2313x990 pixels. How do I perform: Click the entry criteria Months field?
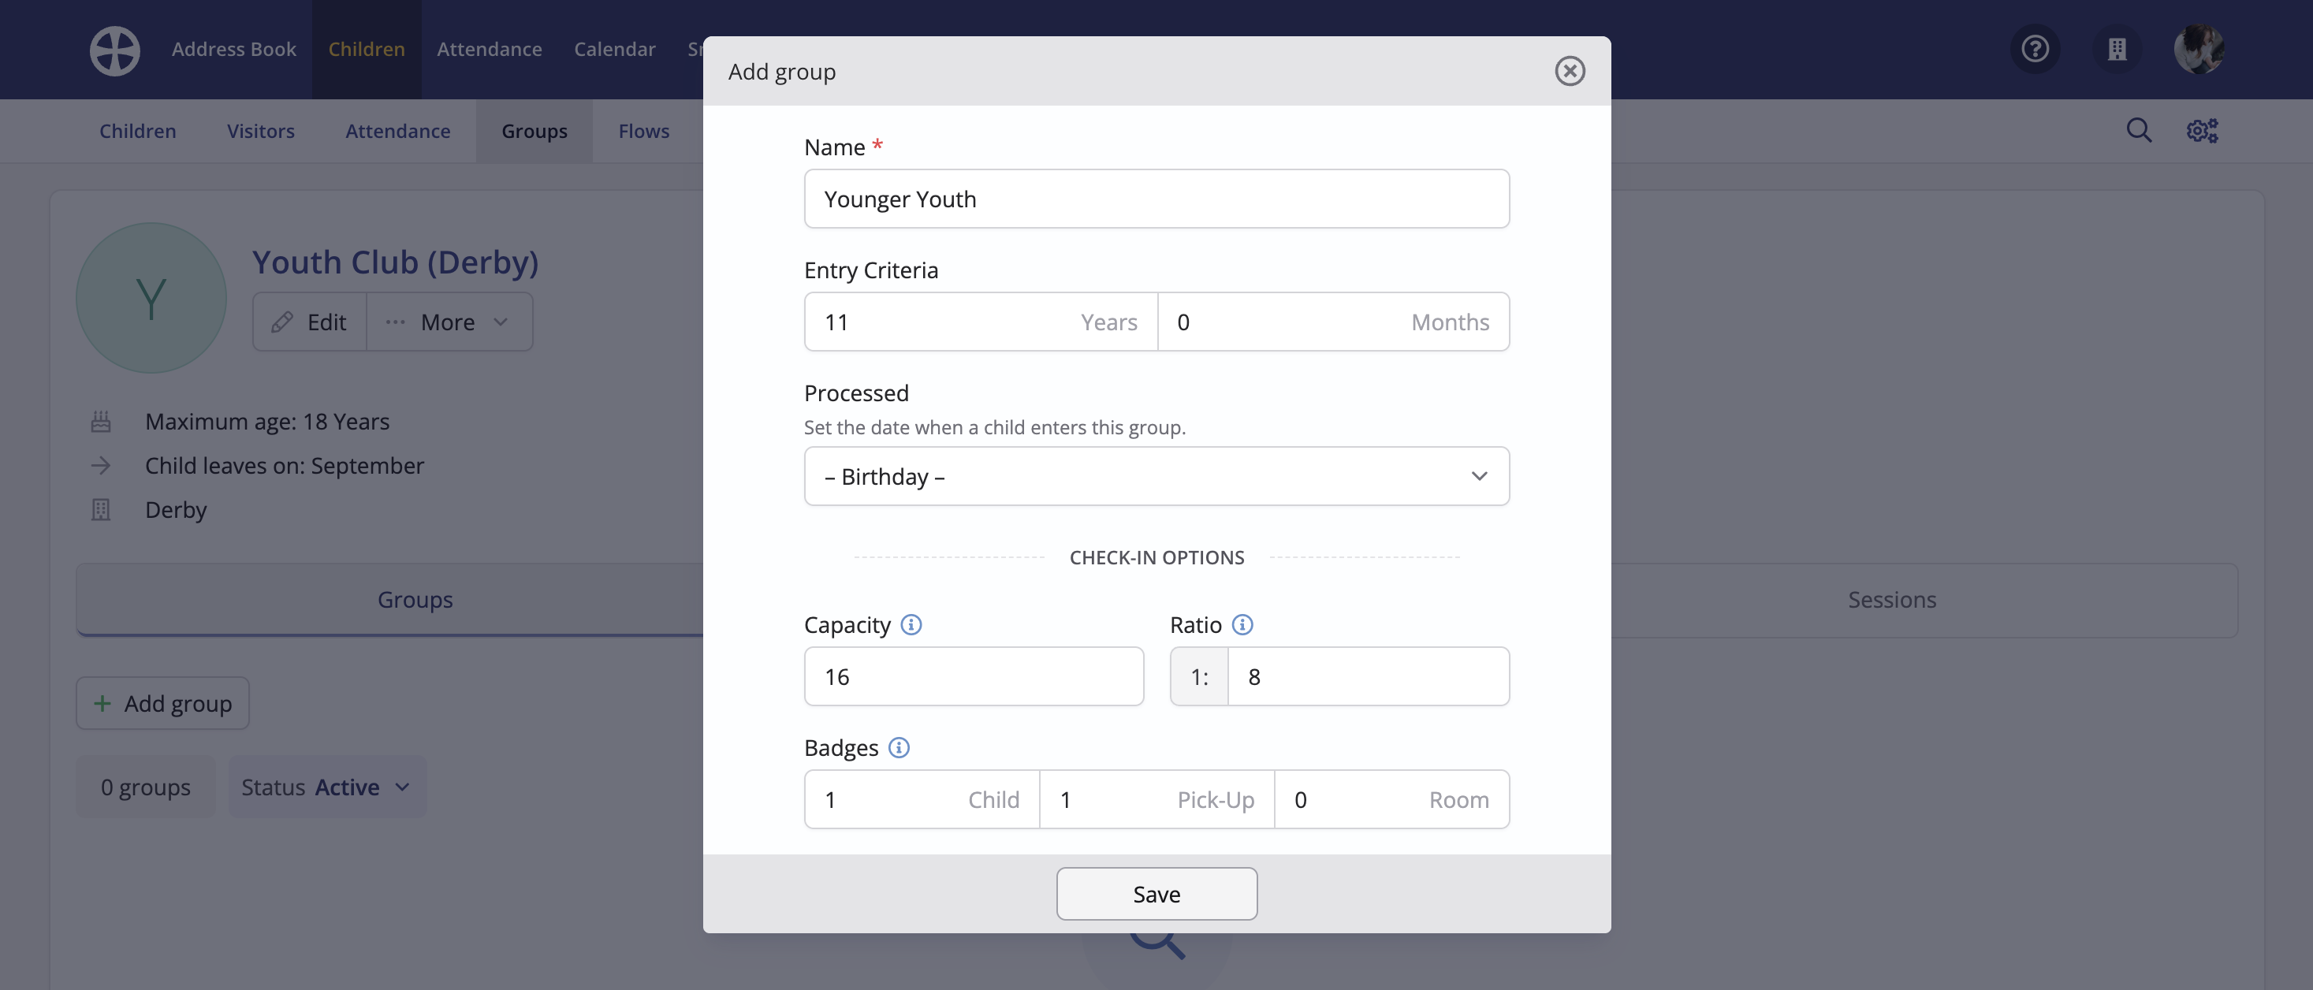click(1333, 322)
